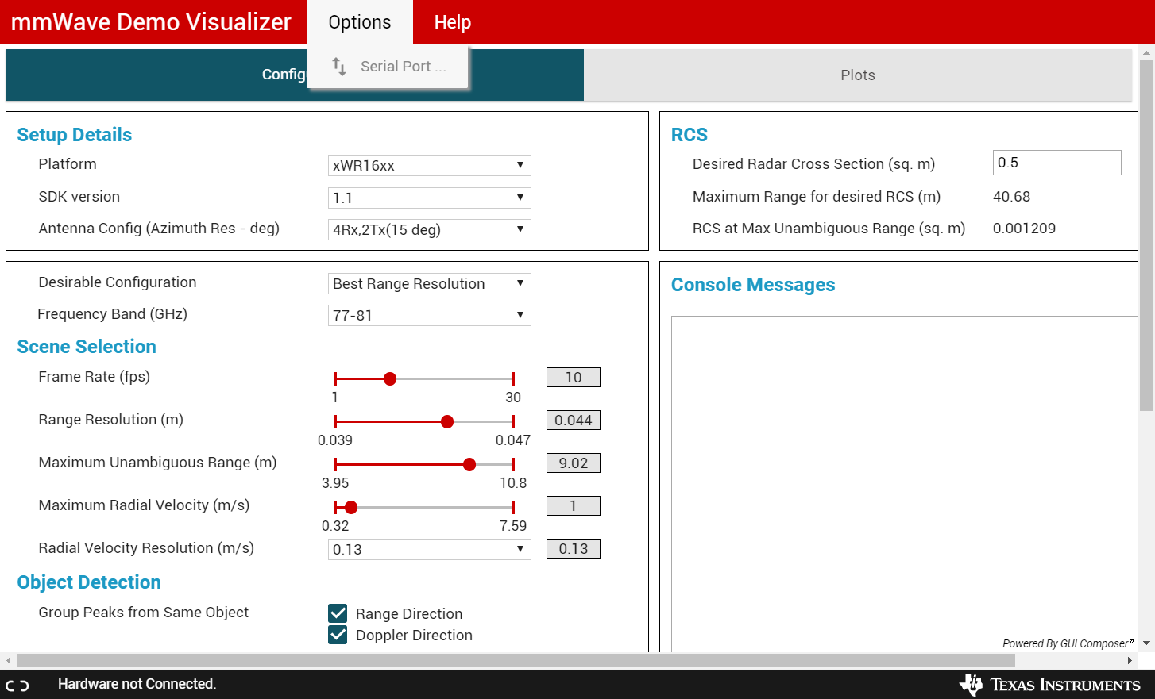Click the Texas Instruments logo
The width and height of the screenshot is (1155, 699).
coord(1049,685)
